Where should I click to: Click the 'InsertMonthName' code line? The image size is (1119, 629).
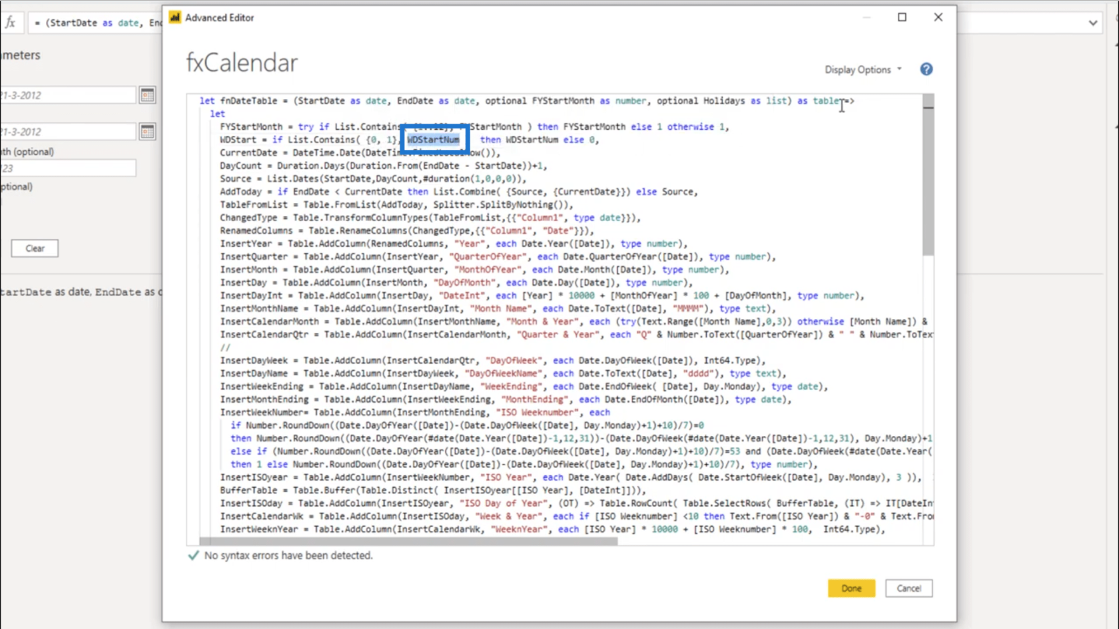(x=498, y=308)
